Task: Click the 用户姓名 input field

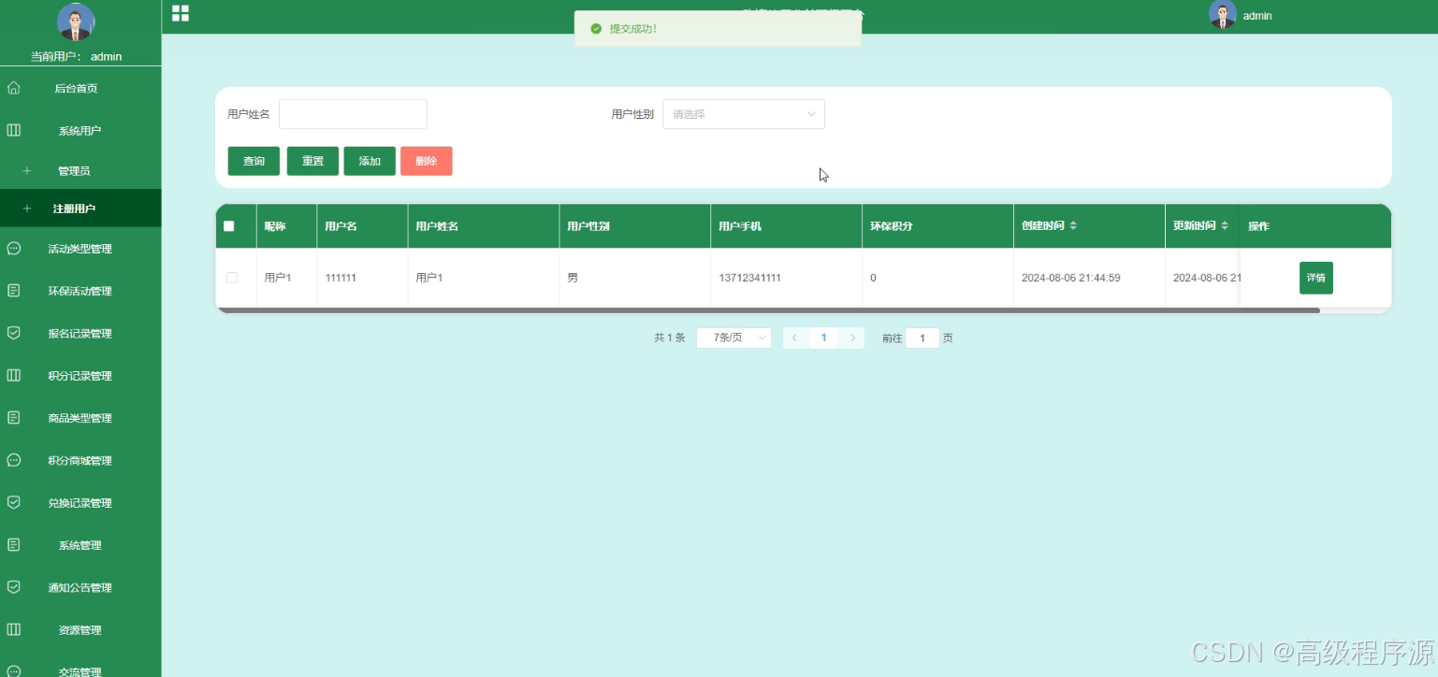Action: [353, 114]
